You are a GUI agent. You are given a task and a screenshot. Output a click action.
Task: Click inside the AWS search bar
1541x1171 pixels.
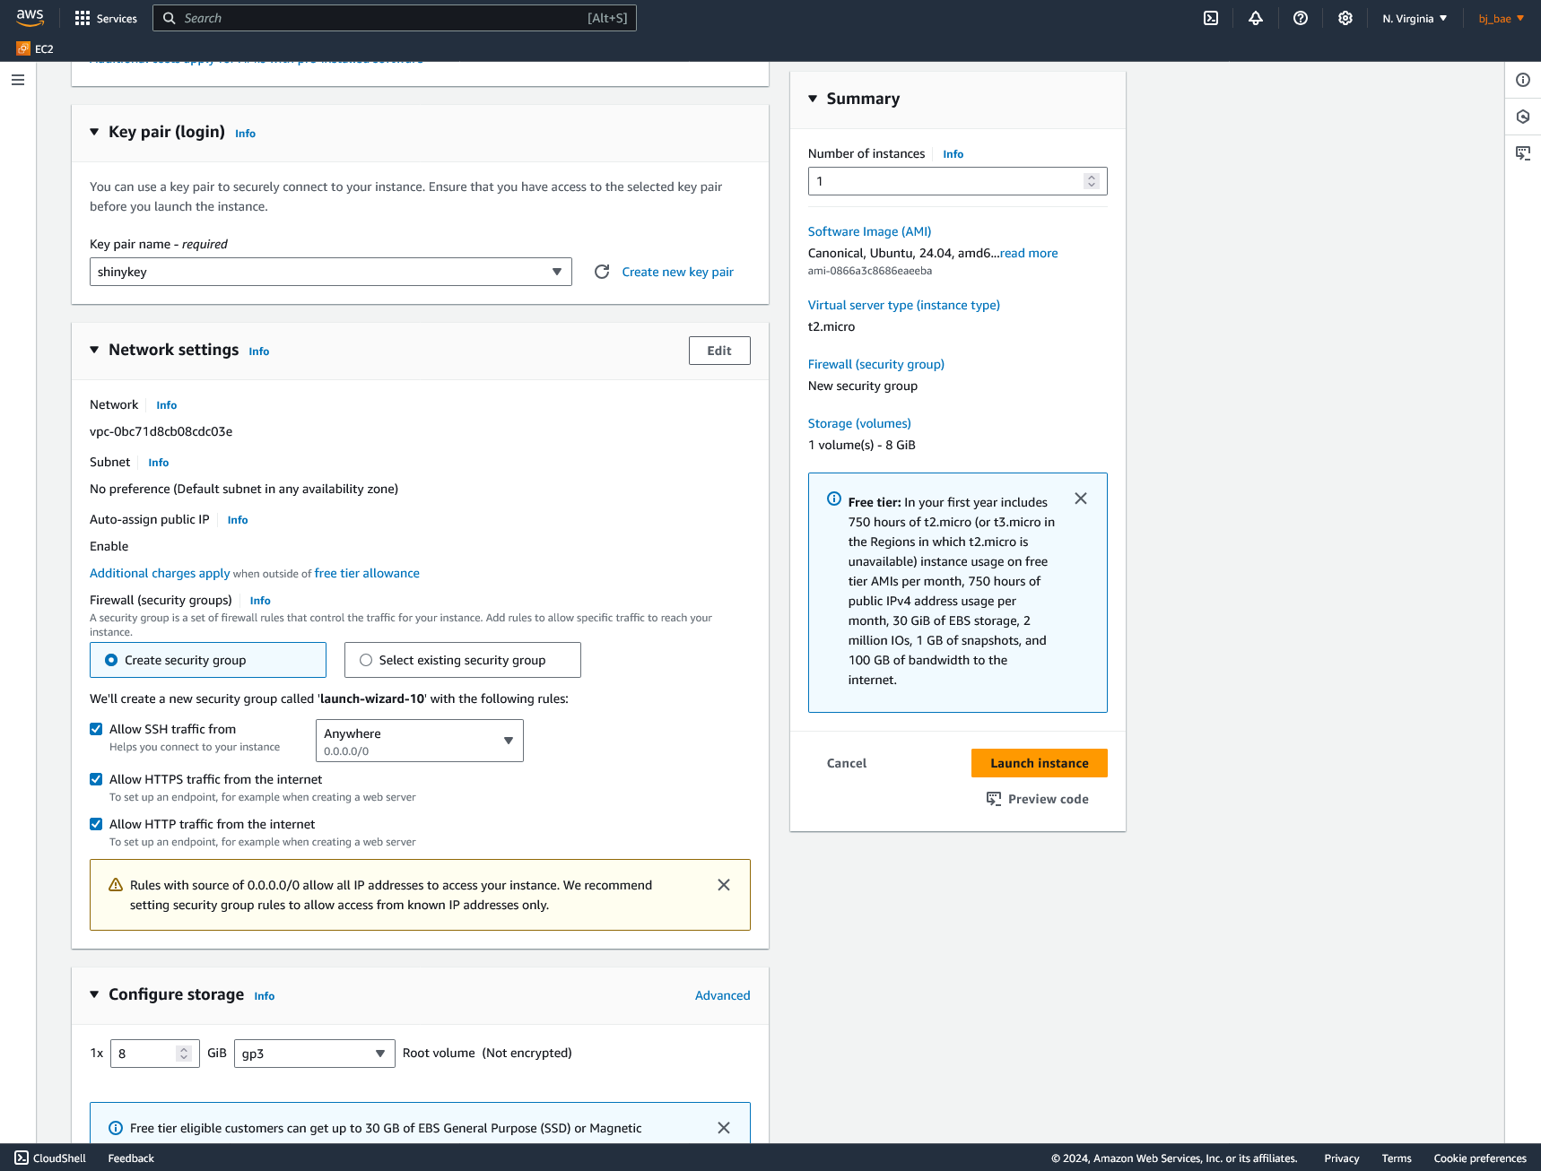click(395, 18)
